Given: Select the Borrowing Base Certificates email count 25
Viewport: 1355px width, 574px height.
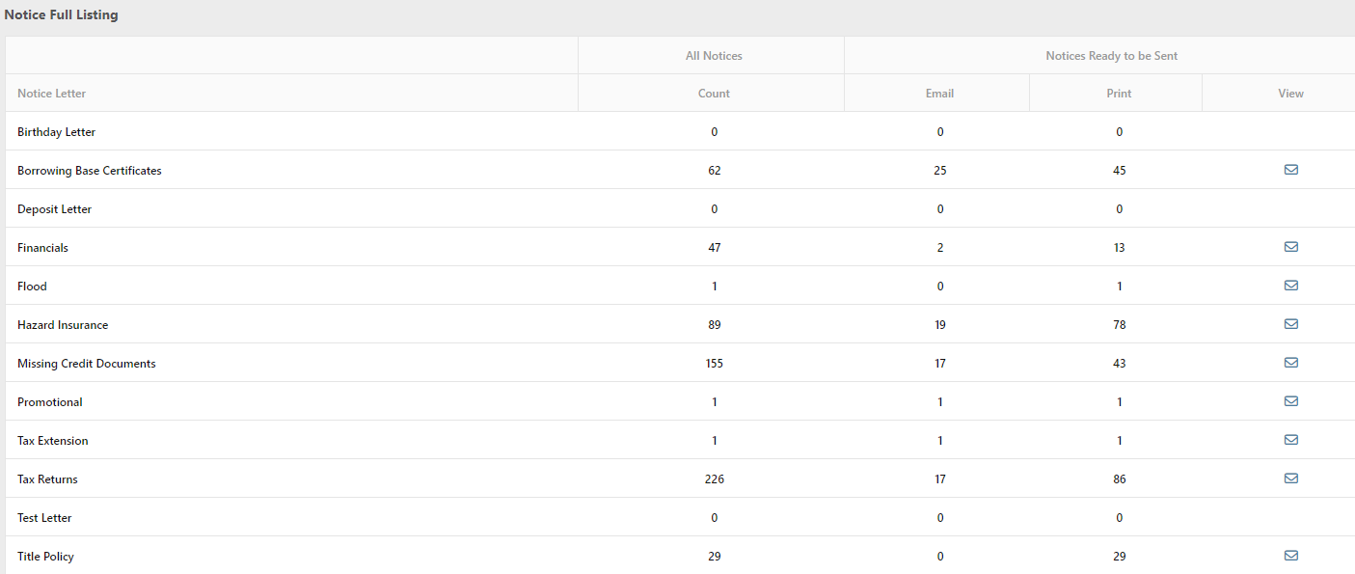Looking at the screenshot, I should 939,171.
